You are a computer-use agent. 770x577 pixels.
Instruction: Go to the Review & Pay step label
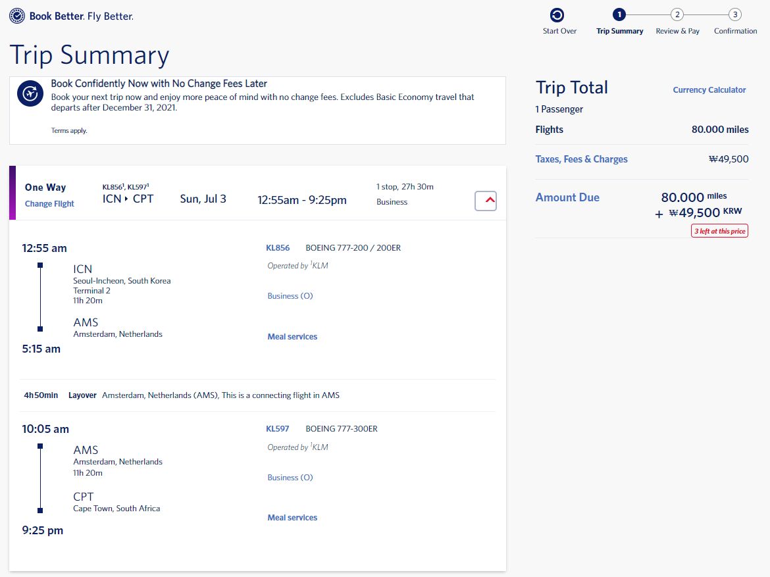[x=678, y=31]
